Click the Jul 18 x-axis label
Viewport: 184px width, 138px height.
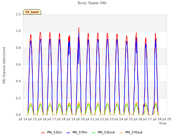pyautogui.click(x=61, y=119)
